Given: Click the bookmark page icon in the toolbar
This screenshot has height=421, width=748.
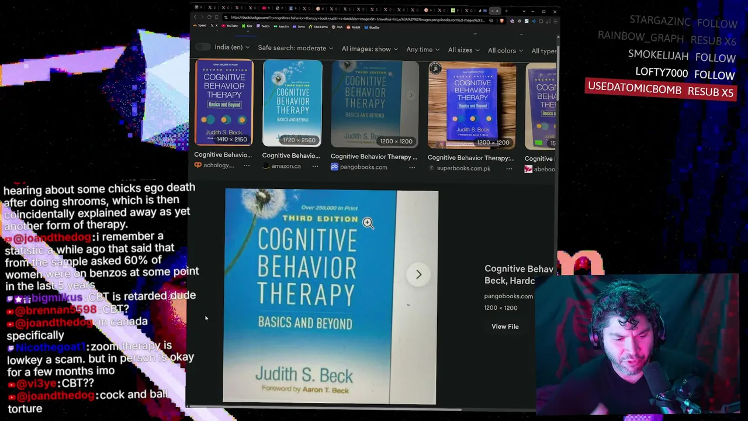Looking at the screenshot, I should pyautogui.click(x=216, y=18).
